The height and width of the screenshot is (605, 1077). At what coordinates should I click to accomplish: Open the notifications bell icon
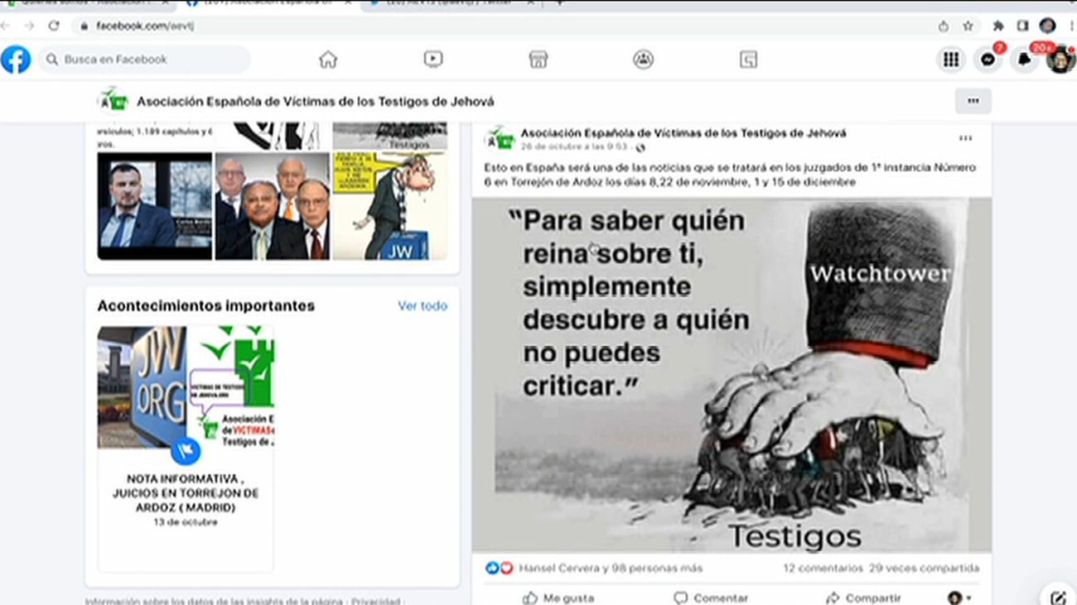tap(1025, 60)
